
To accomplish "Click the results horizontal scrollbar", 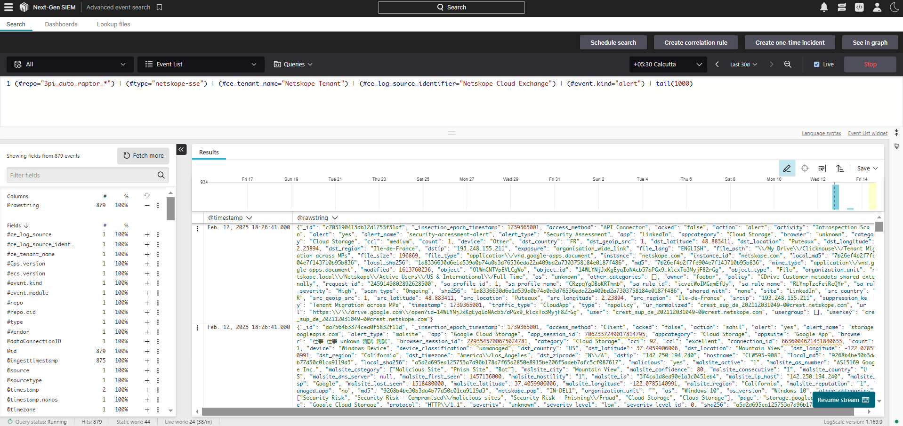I will (527, 411).
